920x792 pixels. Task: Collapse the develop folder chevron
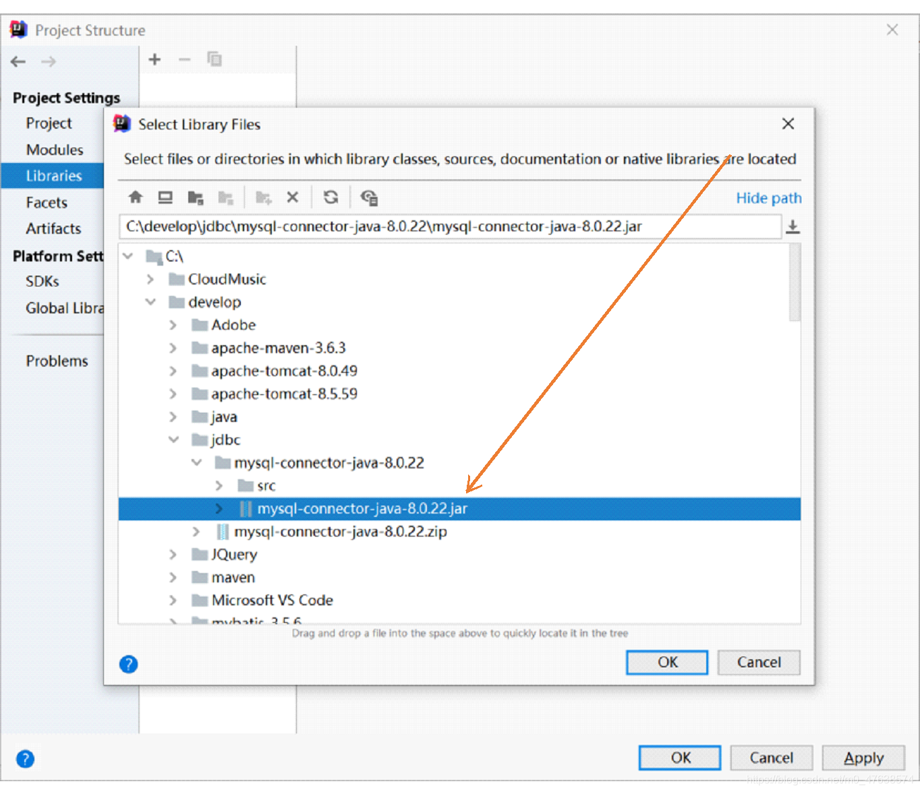pos(150,302)
